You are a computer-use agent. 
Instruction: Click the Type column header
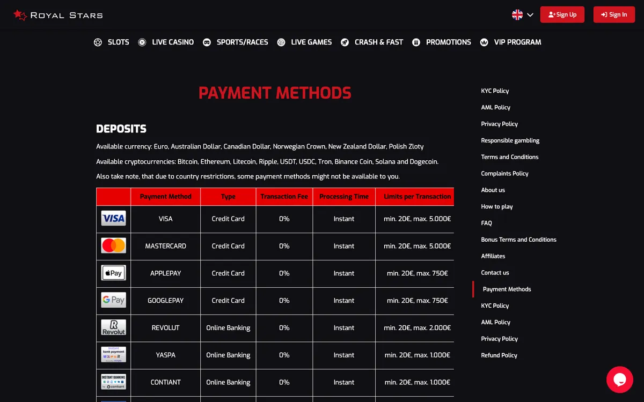click(228, 197)
